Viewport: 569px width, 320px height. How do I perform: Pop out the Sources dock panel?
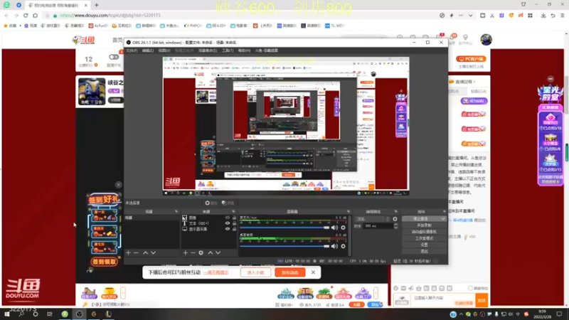[233, 211]
